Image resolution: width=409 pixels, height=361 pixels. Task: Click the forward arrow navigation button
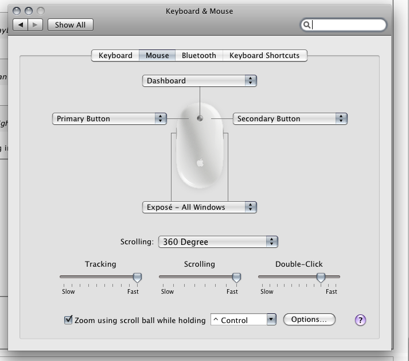(x=35, y=25)
